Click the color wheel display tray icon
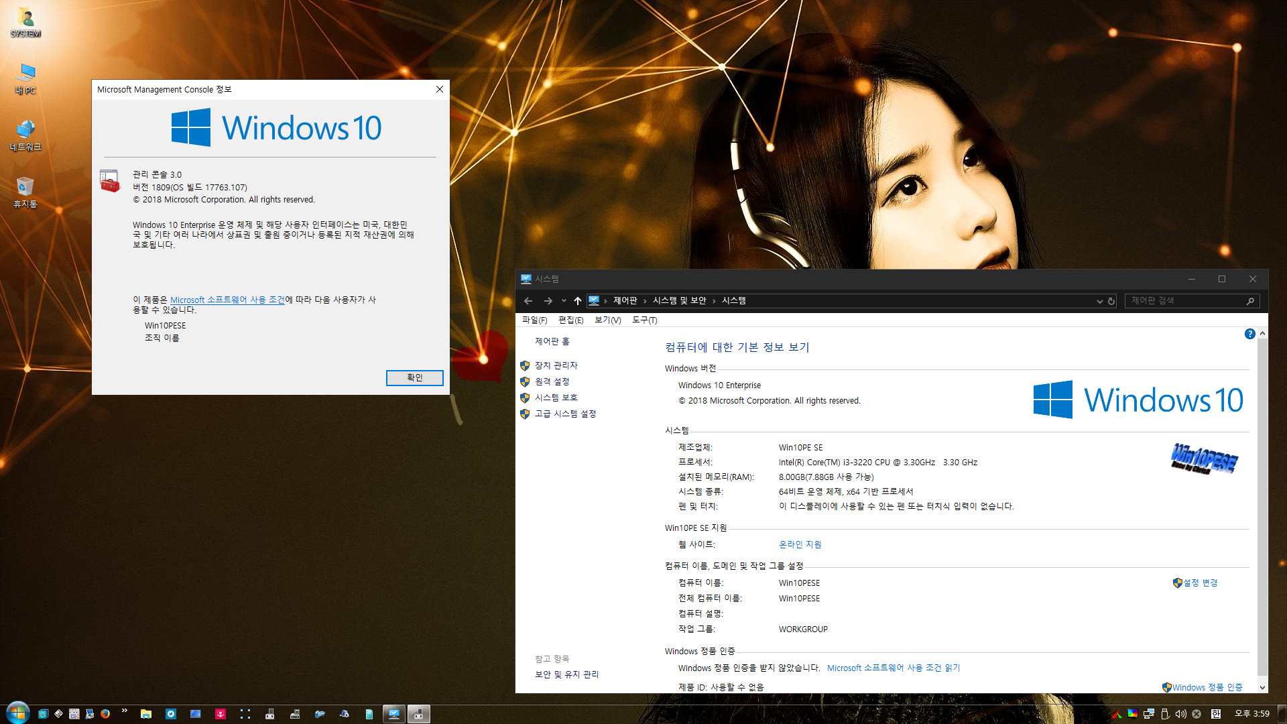This screenshot has width=1287, height=724. pyautogui.click(x=1133, y=714)
